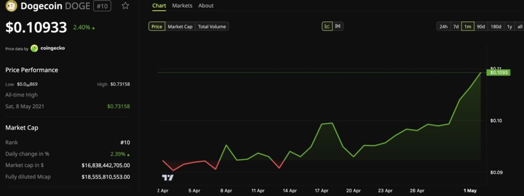Screen dimensions: 524x196
Task: Click the 17 Apr axis label
Action: (321, 191)
